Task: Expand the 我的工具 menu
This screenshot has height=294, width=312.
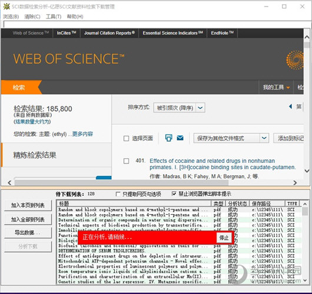Action: coord(276,87)
